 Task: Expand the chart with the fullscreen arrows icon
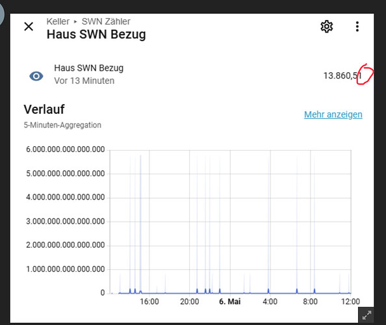click(x=367, y=315)
